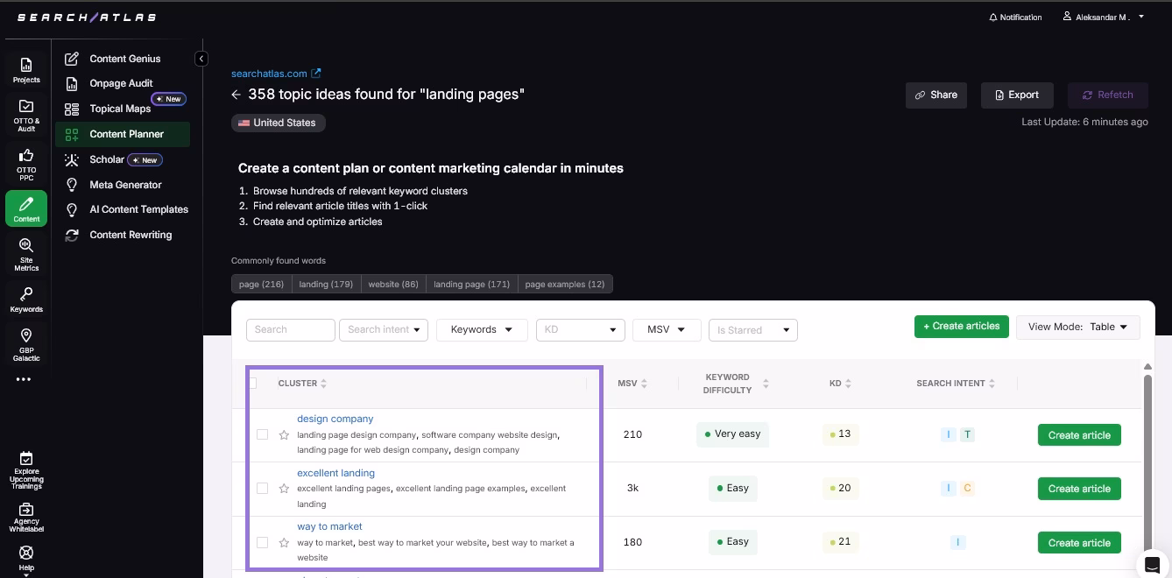Select Content Rewriting in the menu
1172x578 pixels.
(131, 235)
